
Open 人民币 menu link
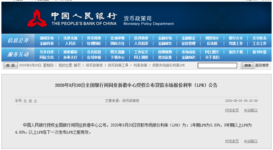click(70, 43)
